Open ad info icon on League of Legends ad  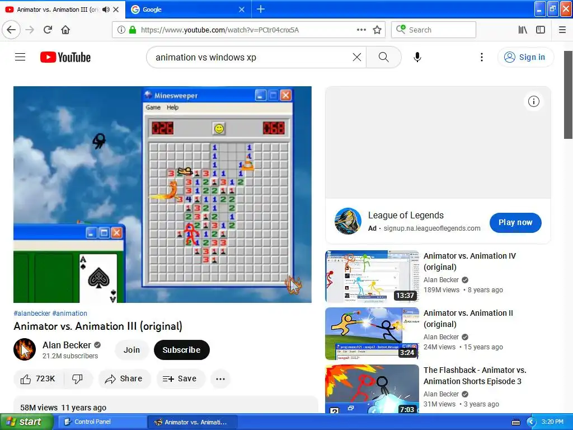(x=533, y=101)
